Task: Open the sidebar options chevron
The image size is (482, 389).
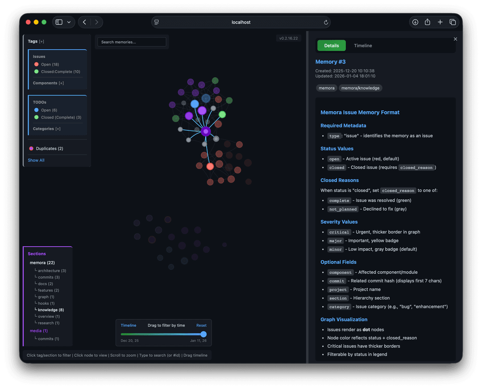Action: click(x=69, y=22)
